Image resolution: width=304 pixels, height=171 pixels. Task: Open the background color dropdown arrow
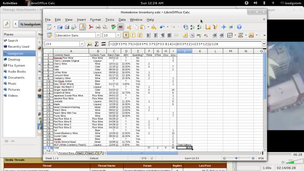[x=246, y=35]
